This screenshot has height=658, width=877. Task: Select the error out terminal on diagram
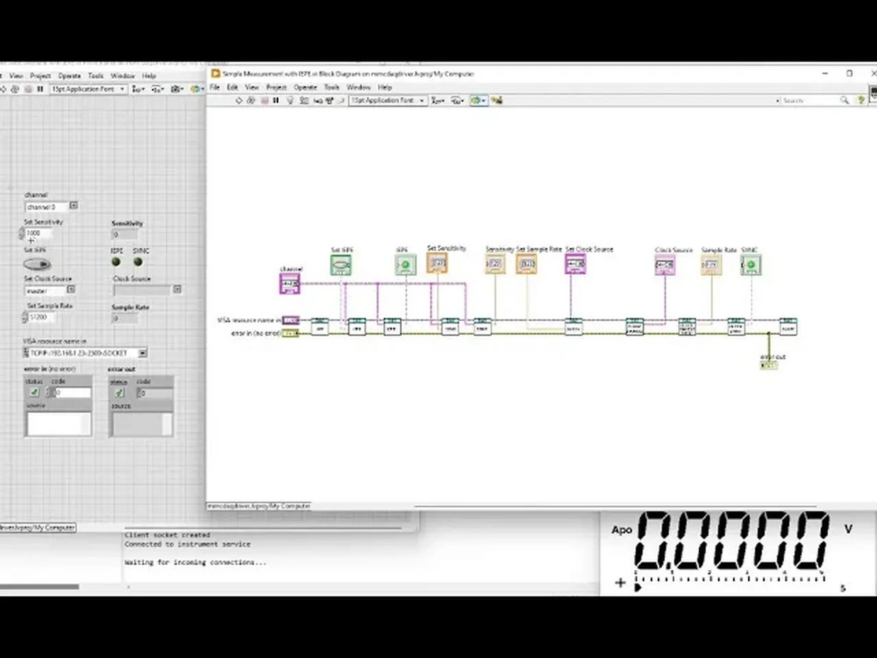tap(769, 365)
